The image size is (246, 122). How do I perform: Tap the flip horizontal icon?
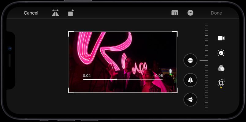(x=55, y=13)
